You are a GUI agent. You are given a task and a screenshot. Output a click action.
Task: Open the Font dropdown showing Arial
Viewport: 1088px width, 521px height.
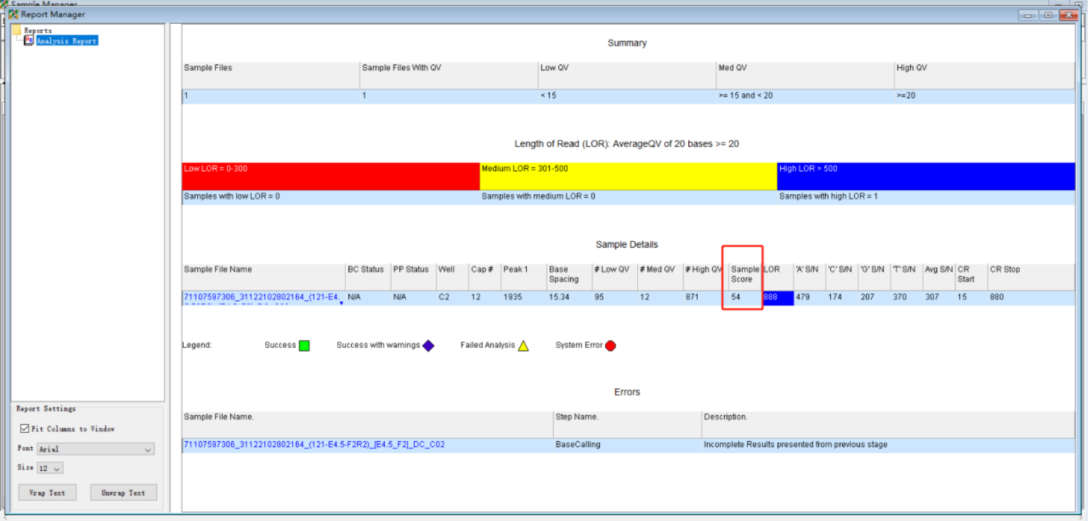tap(96, 449)
